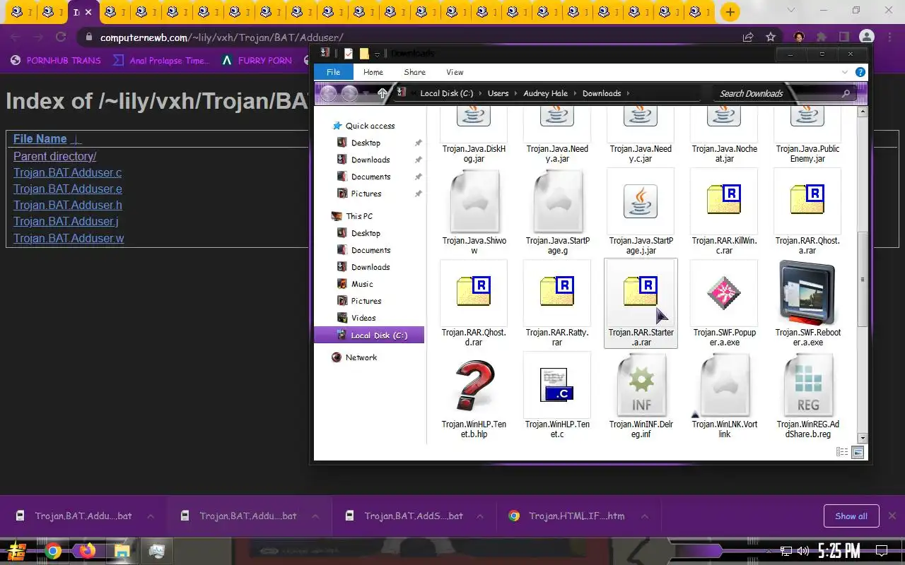The height and width of the screenshot is (565, 905).
Task: Expand breadcrumb arrow after Local Disk (C:)
Action: coord(480,93)
